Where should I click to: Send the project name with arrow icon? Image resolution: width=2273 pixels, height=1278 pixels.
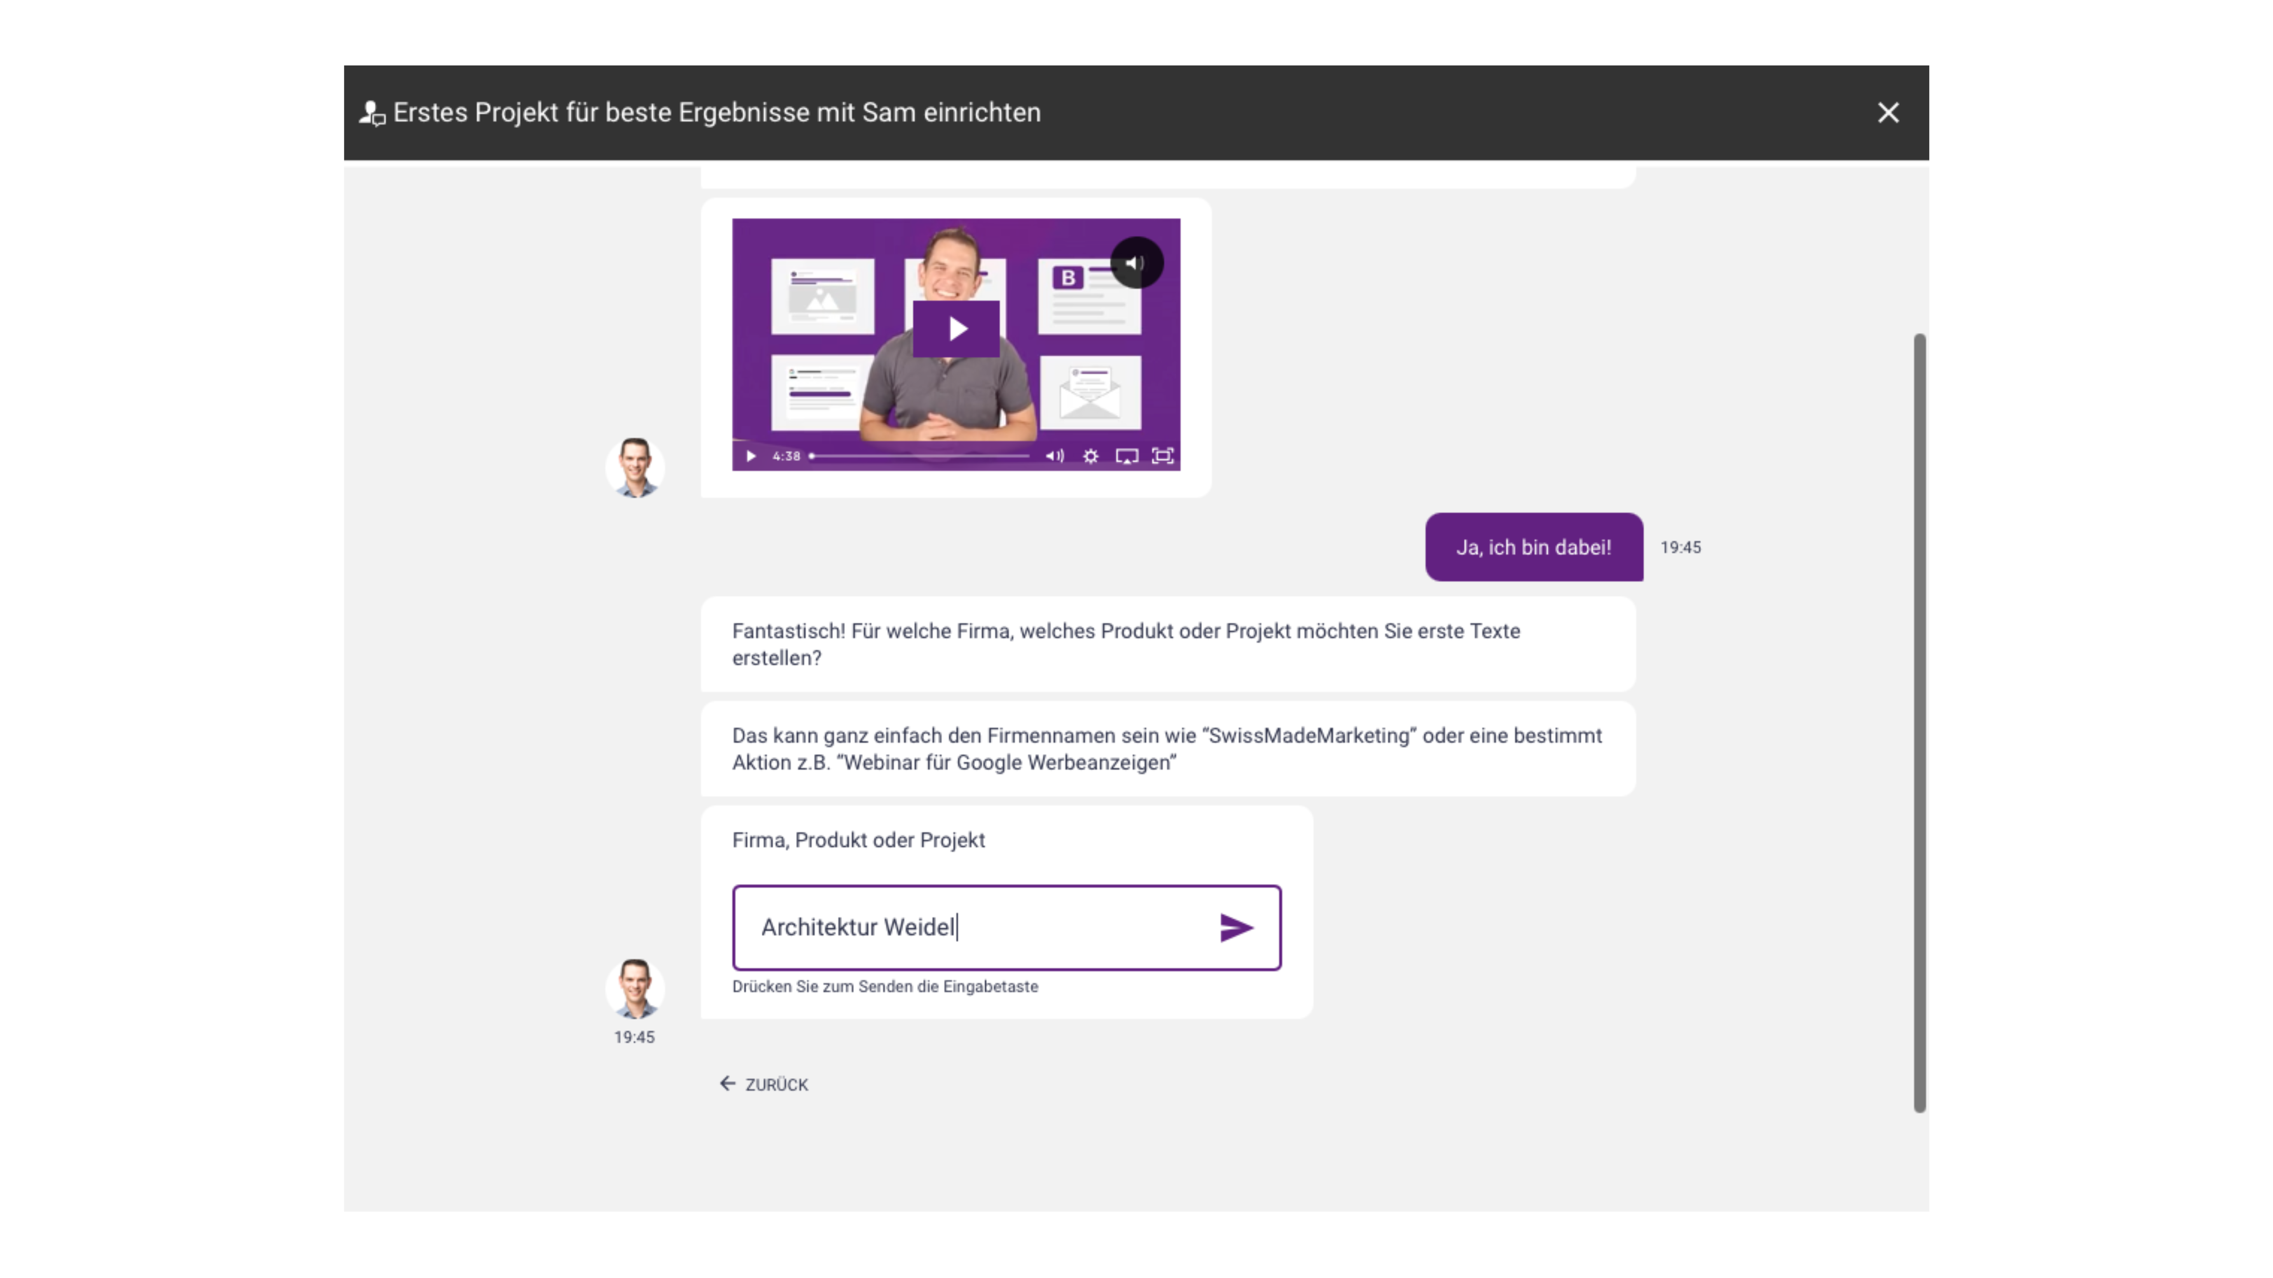[x=1236, y=928]
